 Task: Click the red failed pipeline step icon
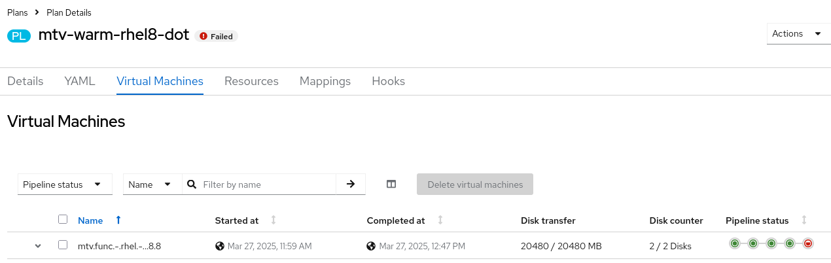tap(808, 243)
